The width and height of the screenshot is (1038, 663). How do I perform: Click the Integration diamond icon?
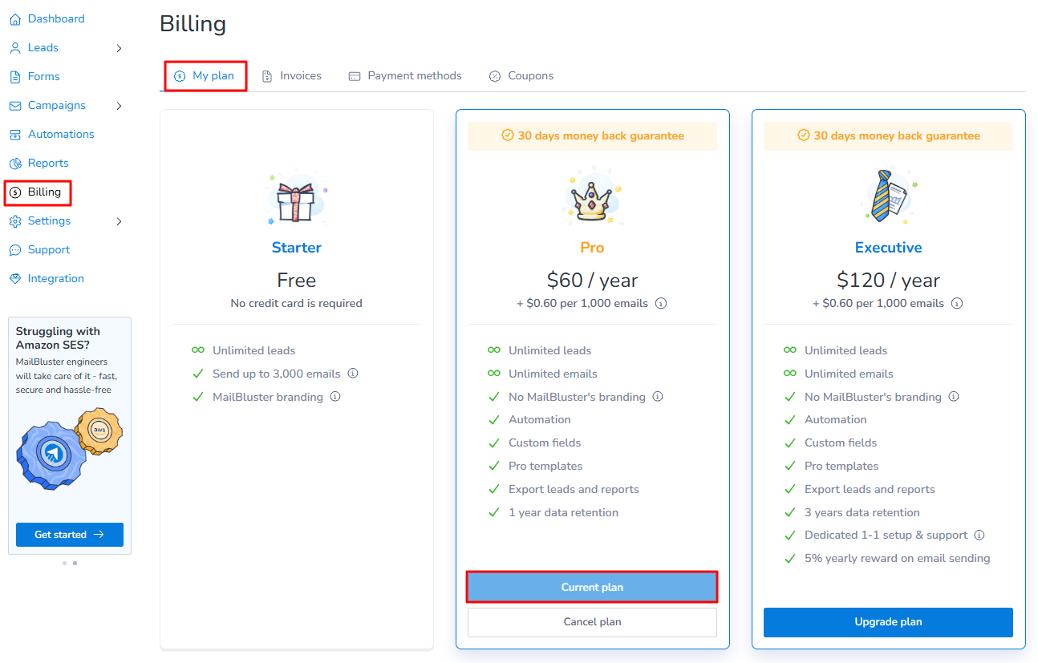tap(15, 279)
